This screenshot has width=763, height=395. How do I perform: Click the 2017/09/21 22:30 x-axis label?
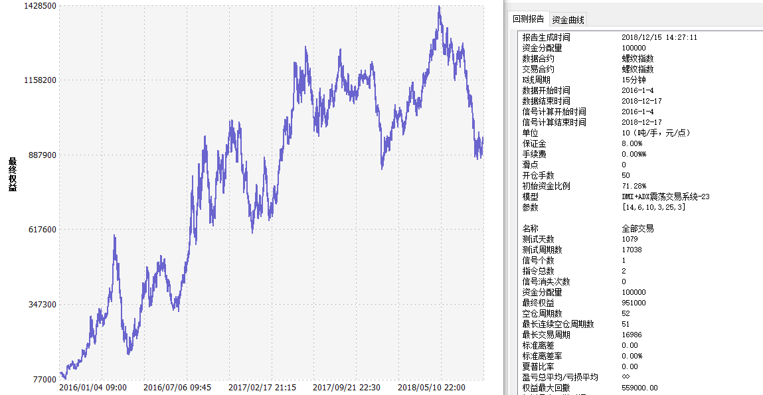347,387
